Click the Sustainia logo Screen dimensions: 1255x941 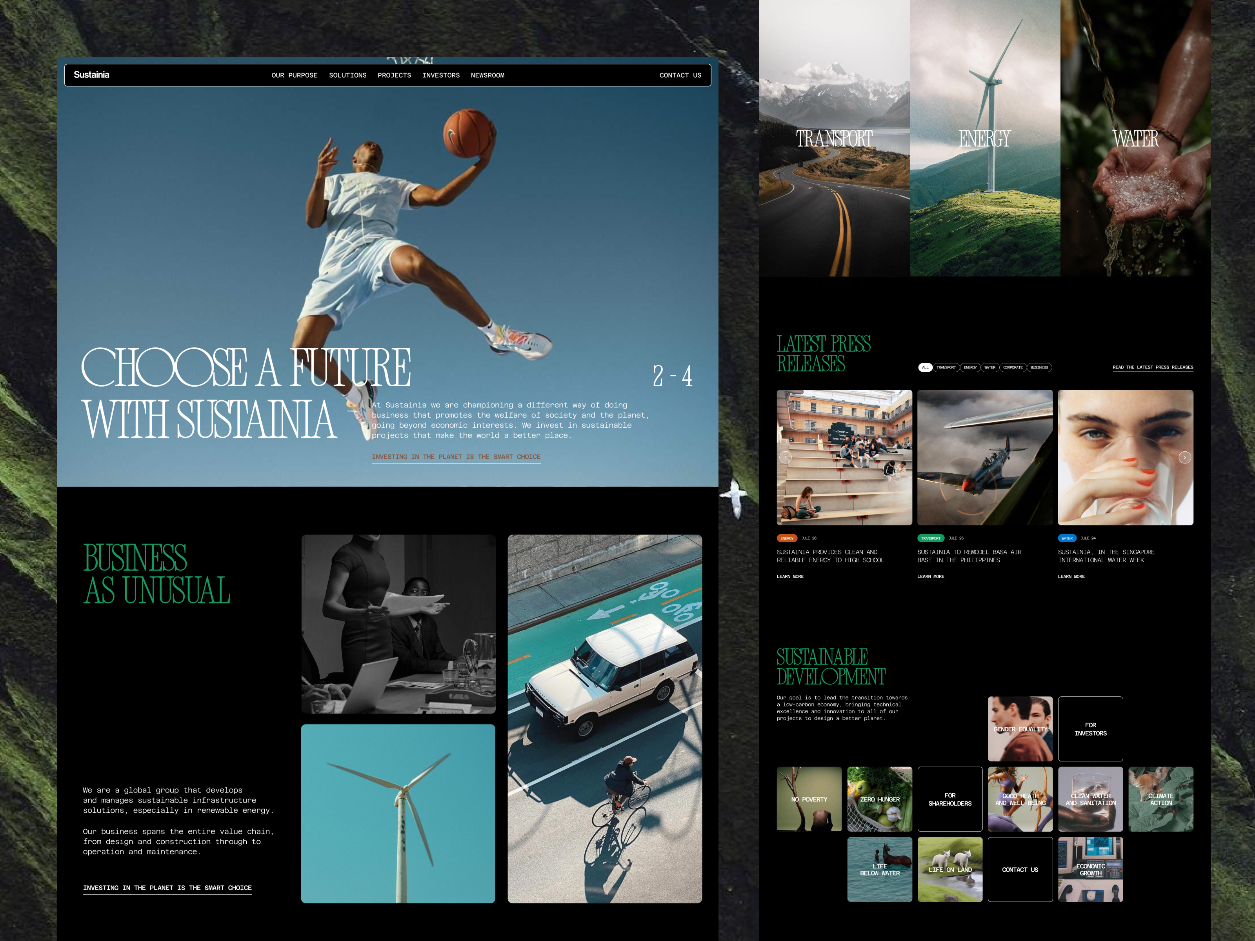(x=91, y=74)
